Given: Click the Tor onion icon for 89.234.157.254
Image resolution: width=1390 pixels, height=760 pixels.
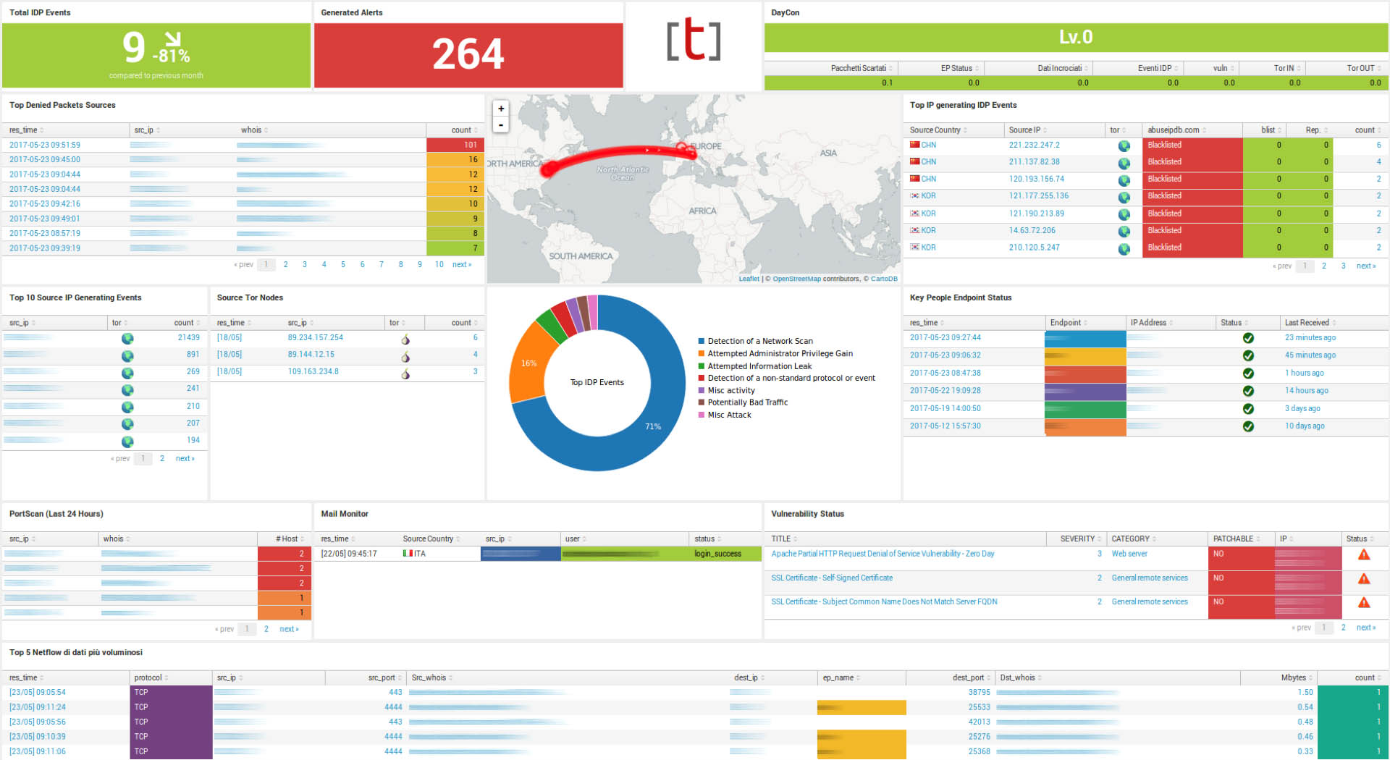Looking at the screenshot, I should 405,339.
